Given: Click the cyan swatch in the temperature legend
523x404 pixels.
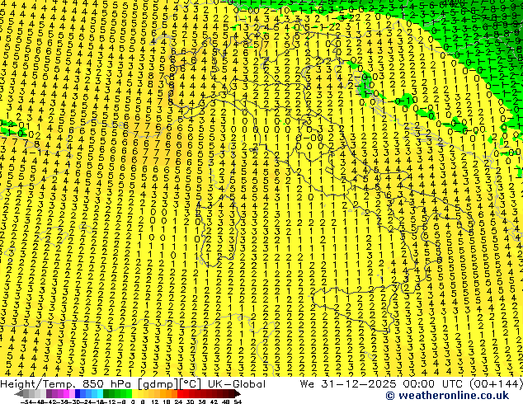Looking at the screenshot, I should [x=100, y=393].
